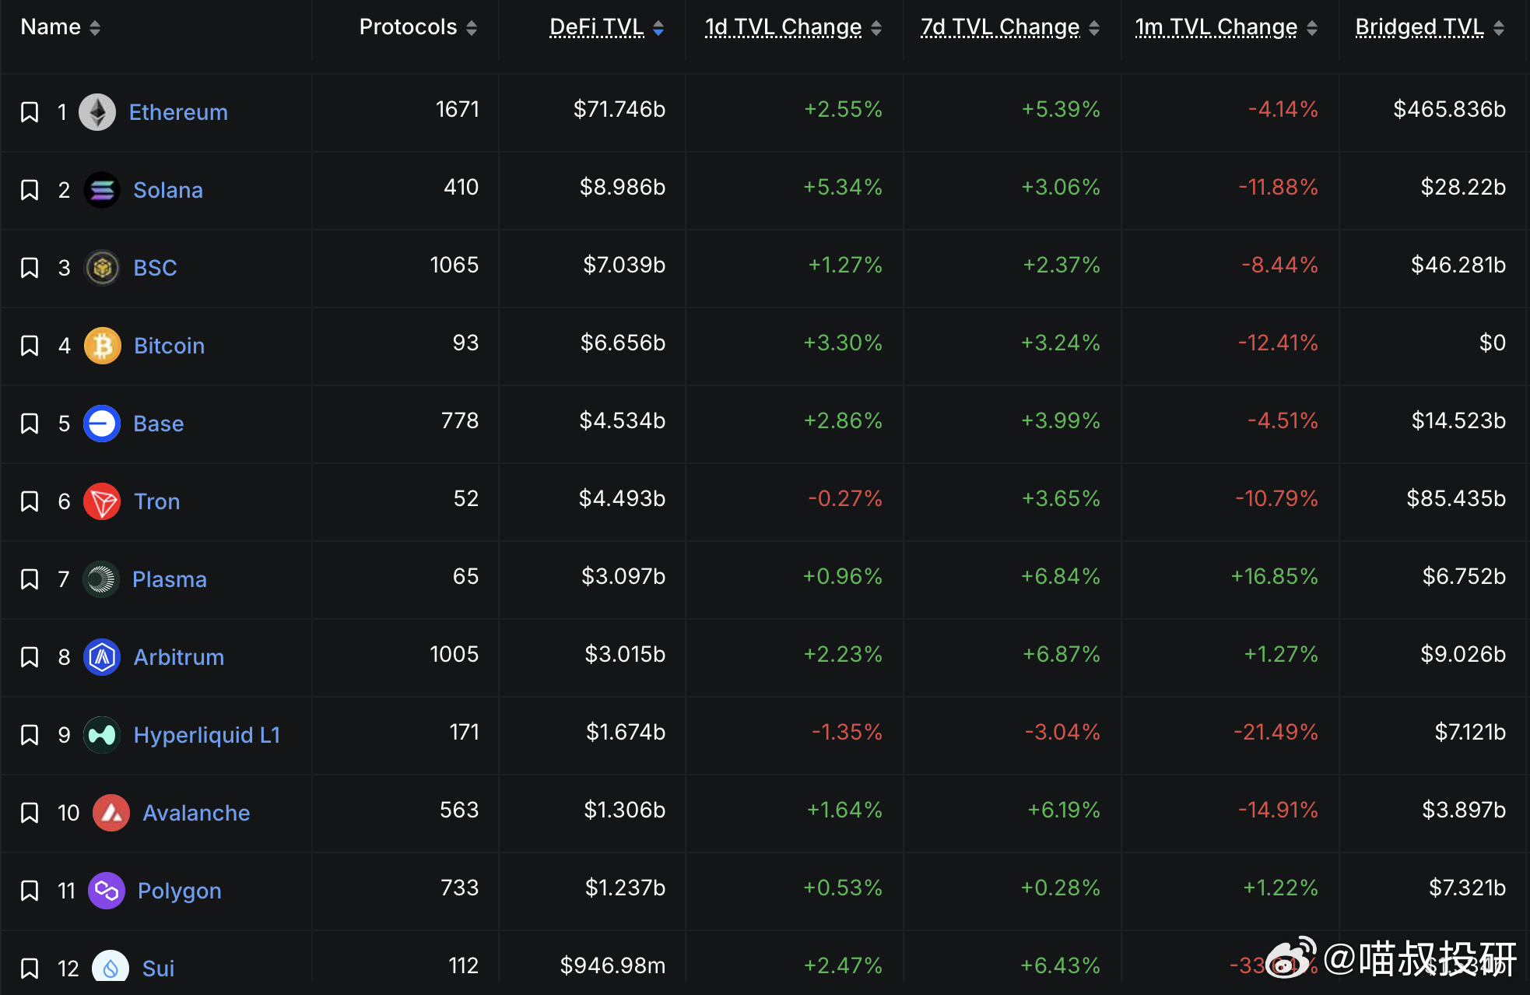Viewport: 1530px width, 995px height.
Task: Click the Ethereum chain logo icon
Action: tap(97, 112)
